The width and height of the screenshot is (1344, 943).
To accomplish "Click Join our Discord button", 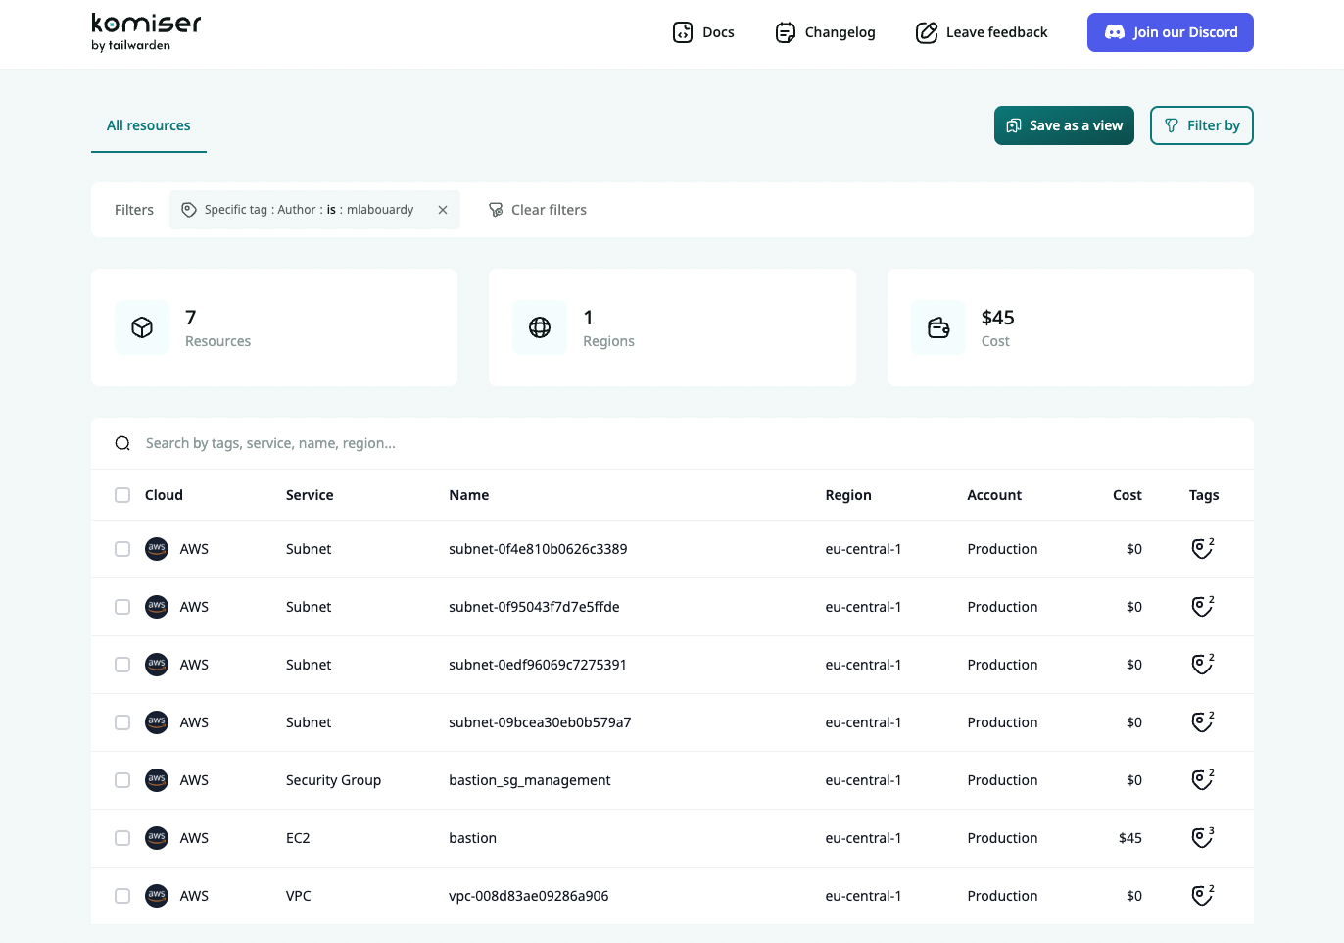I will [1170, 32].
